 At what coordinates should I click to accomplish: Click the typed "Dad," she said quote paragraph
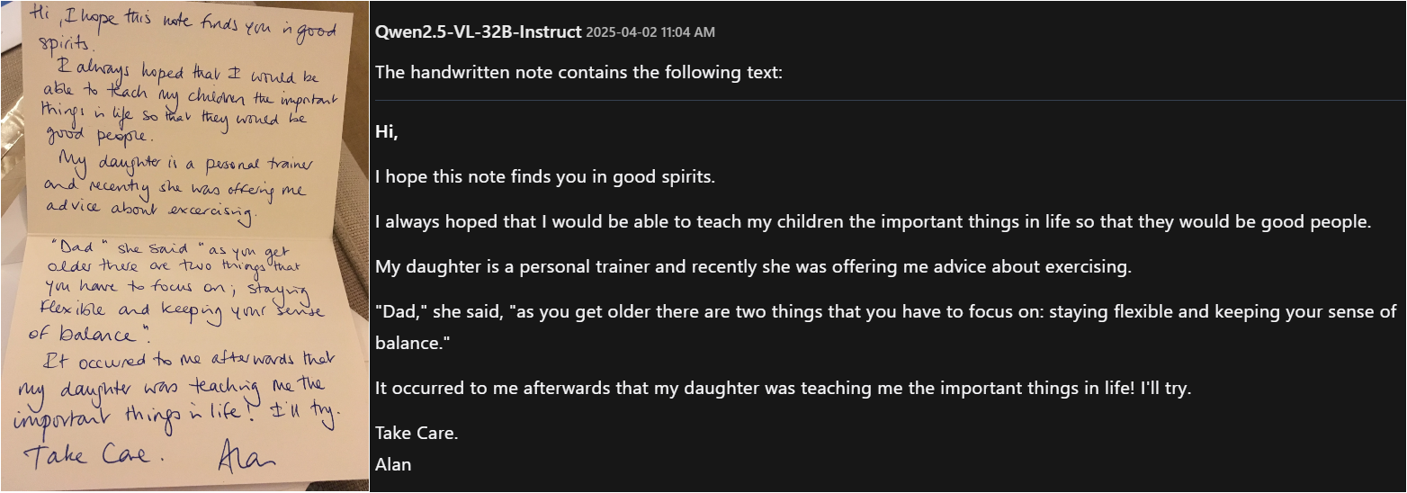tap(885, 312)
